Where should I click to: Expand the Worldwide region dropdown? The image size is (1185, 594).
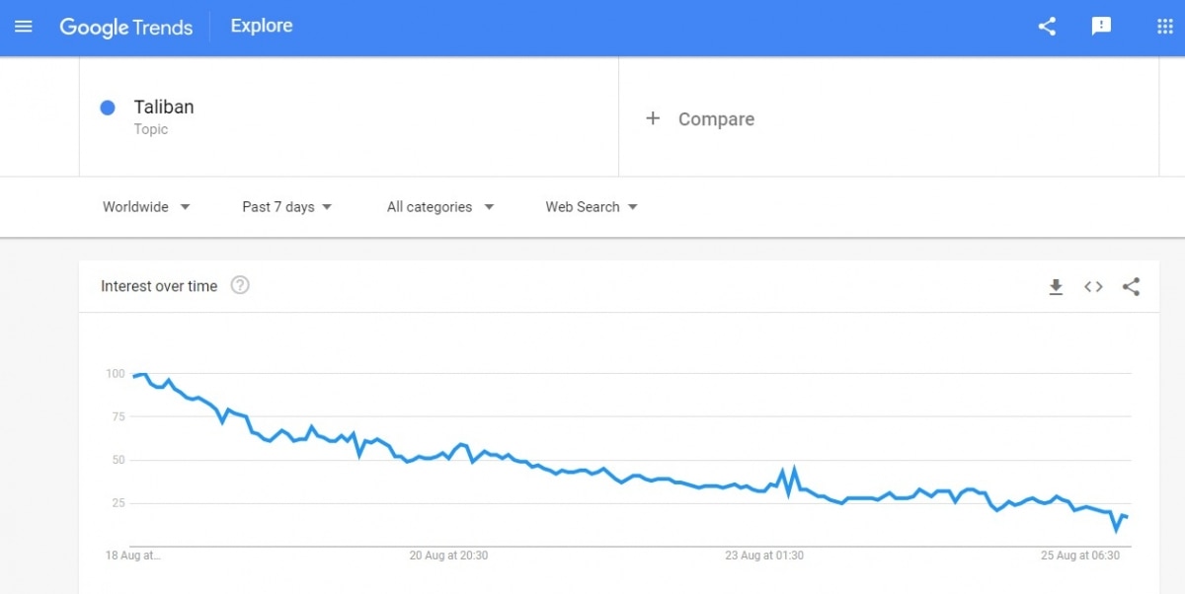point(146,207)
